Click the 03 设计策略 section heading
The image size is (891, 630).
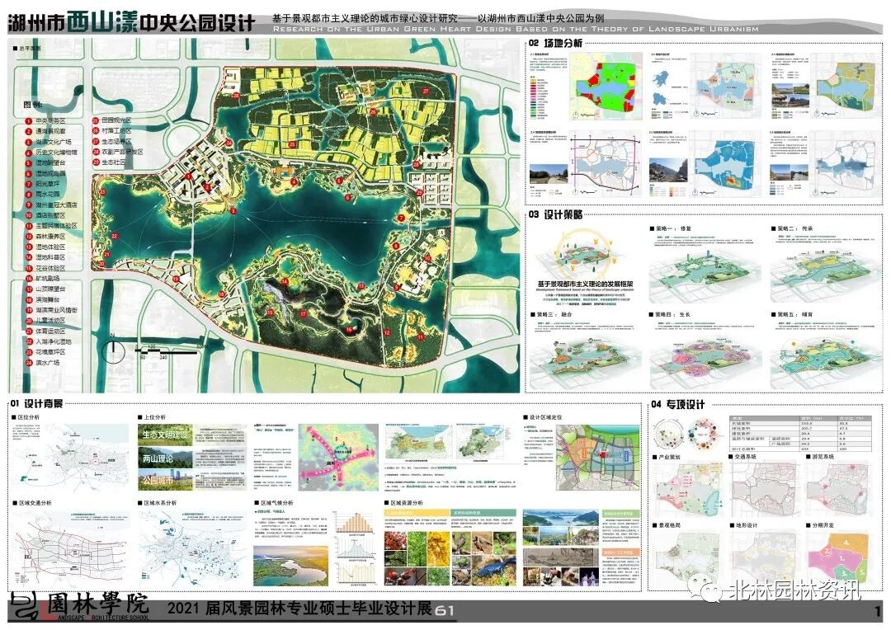click(x=555, y=214)
